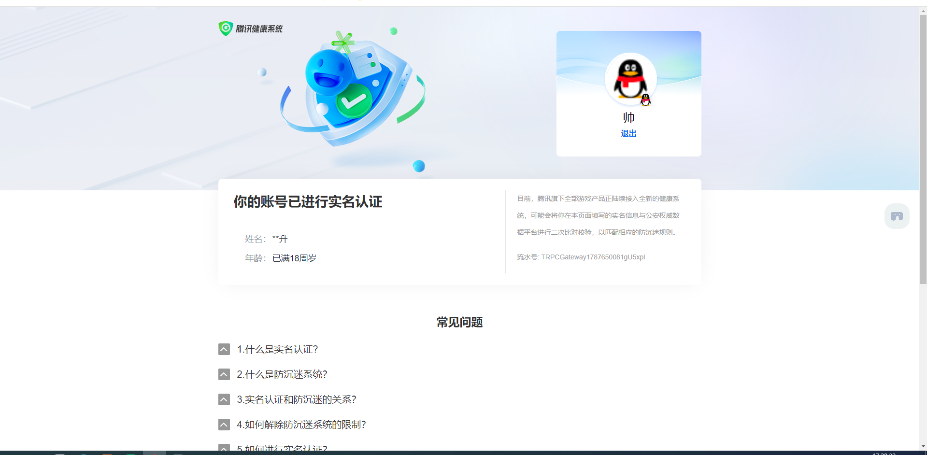Open the floating customer service chat icon
This screenshot has width=927, height=455.
(x=897, y=216)
